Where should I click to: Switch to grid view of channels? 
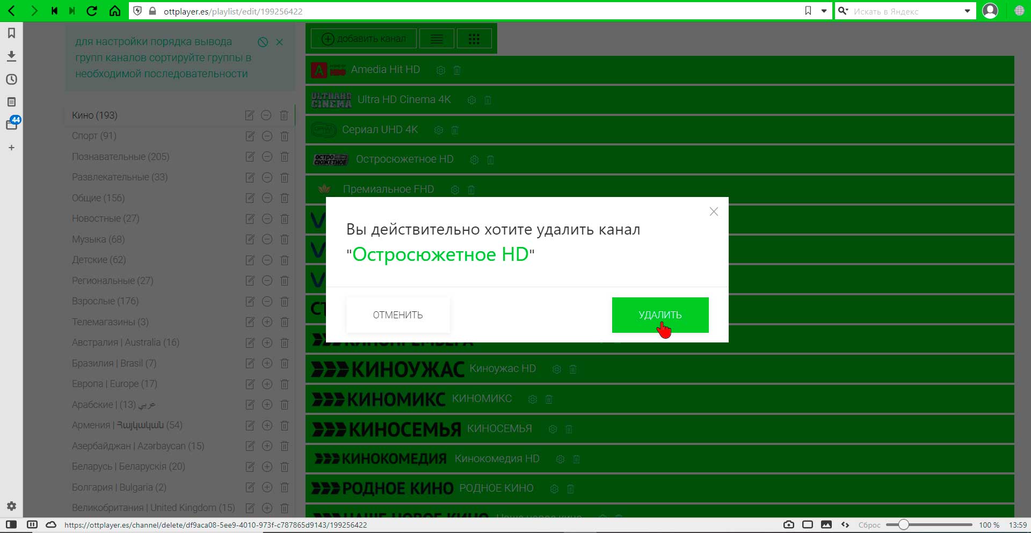[x=474, y=39]
